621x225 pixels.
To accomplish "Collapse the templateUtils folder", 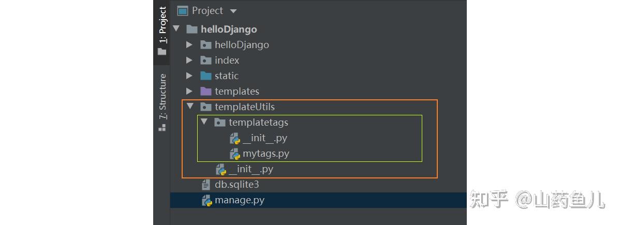I will 190,107.
